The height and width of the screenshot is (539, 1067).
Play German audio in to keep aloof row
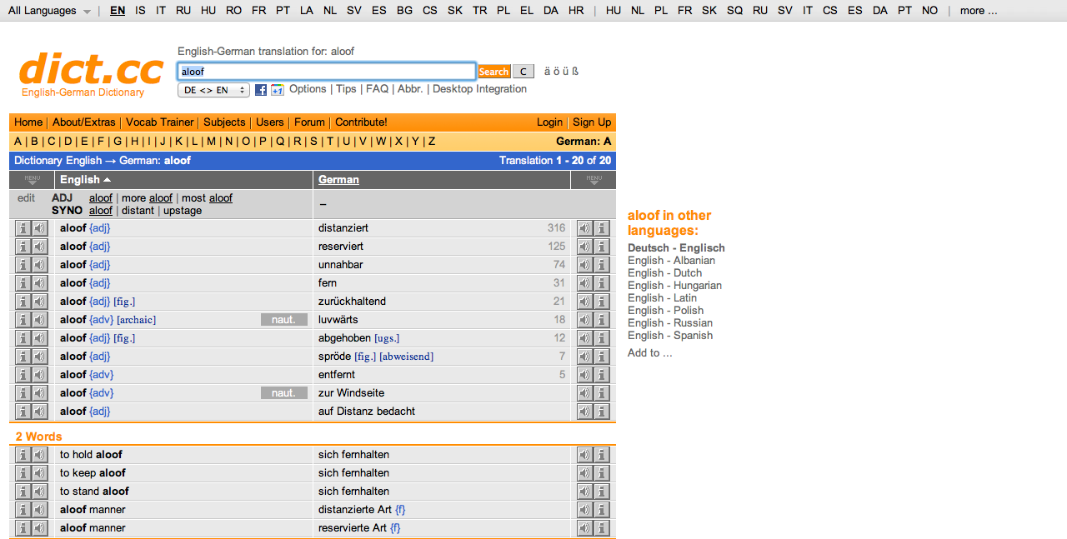point(585,473)
